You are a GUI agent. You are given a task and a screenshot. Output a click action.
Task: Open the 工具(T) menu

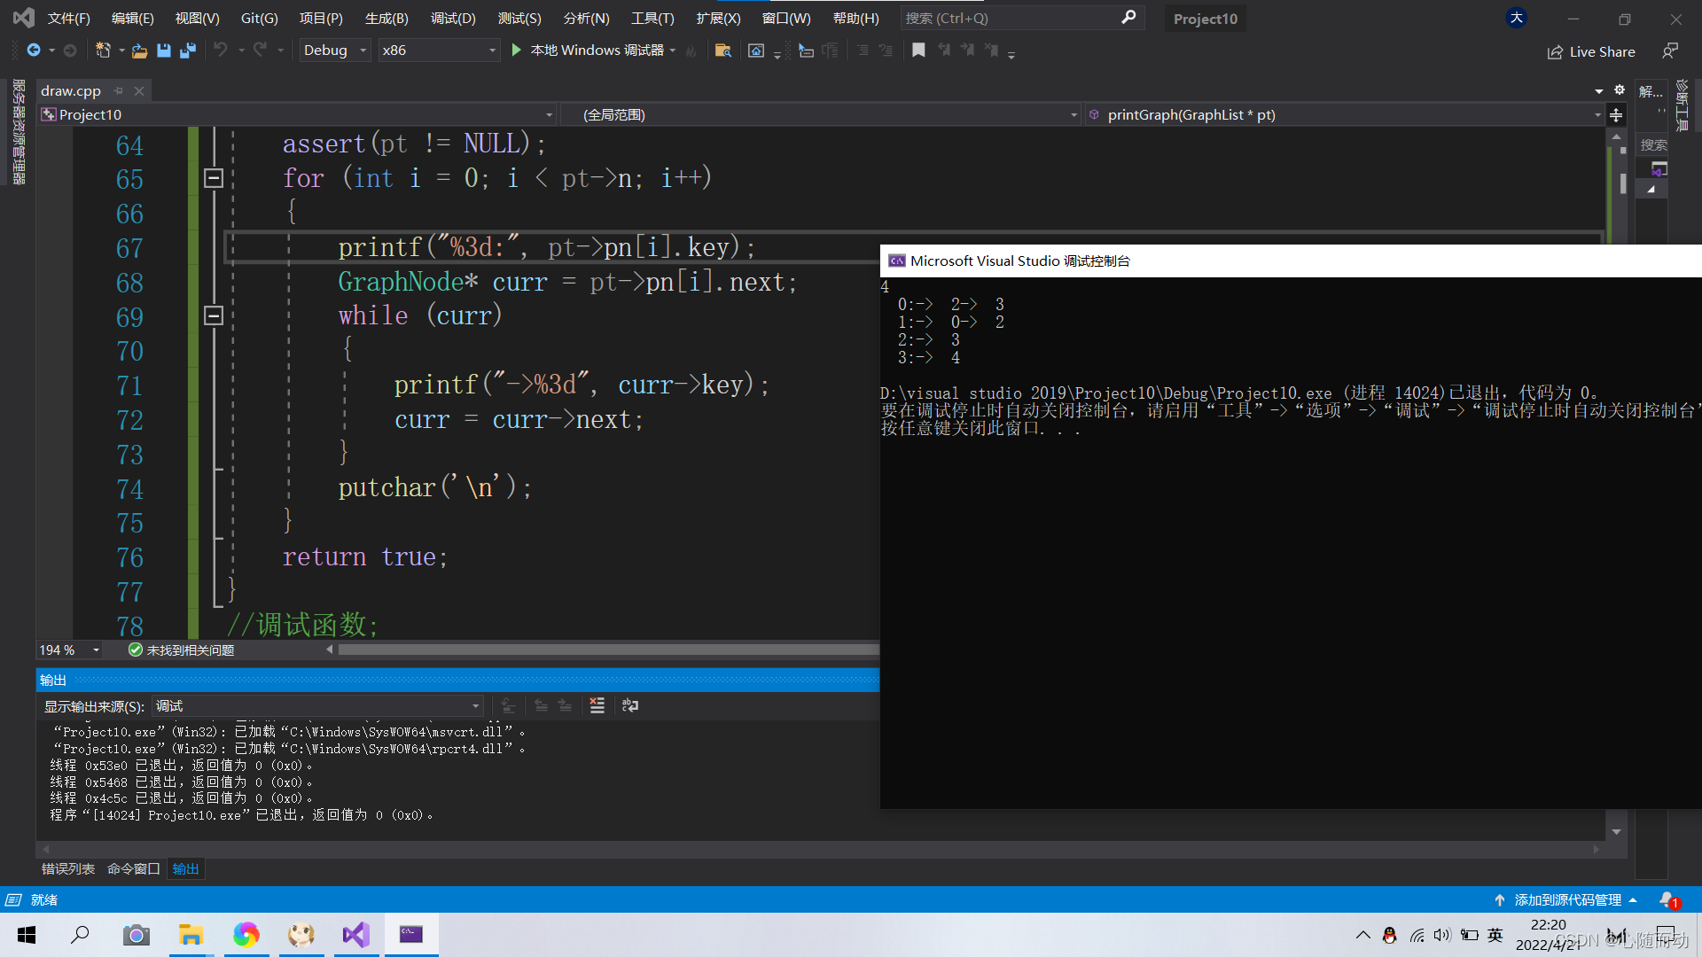[652, 18]
